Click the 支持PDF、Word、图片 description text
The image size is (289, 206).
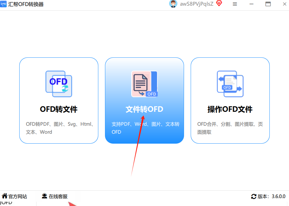(x=145, y=128)
